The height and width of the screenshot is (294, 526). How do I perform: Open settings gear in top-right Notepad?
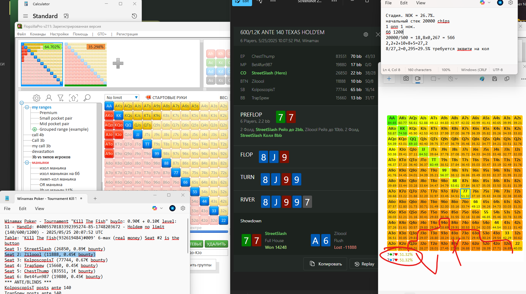pyautogui.click(x=511, y=3)
